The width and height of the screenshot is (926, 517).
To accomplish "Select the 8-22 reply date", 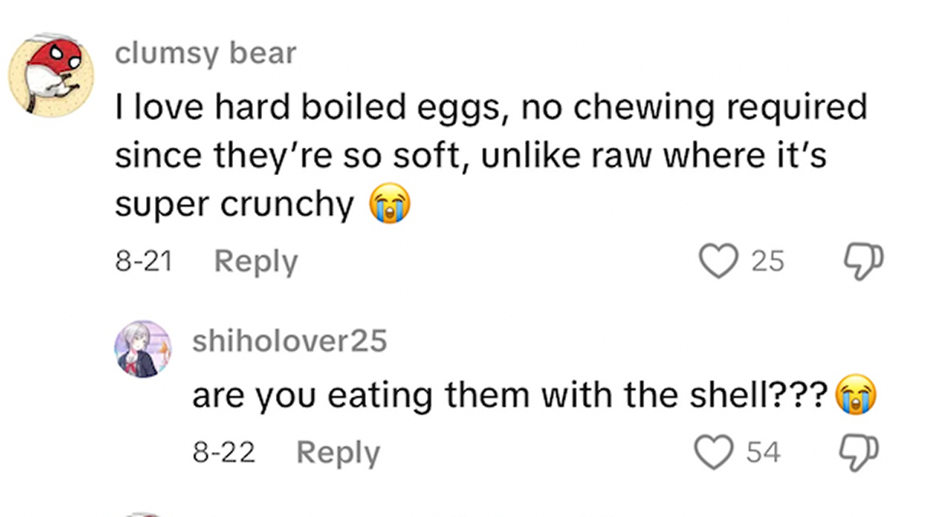I will [223, 453].
